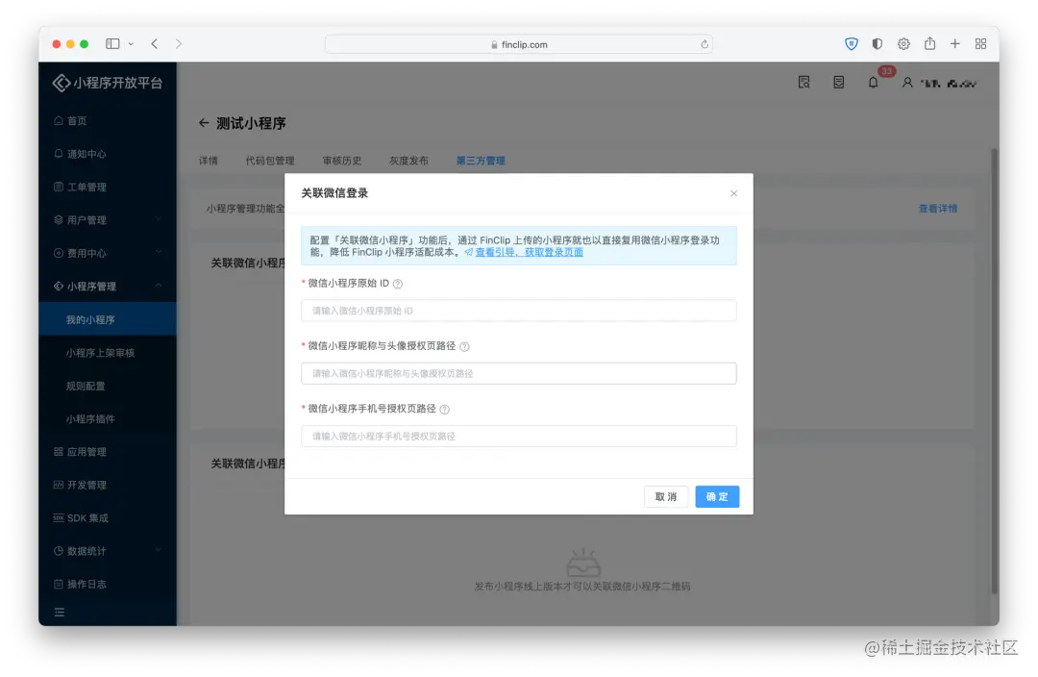Open a new Safari tab

click(954, 43)
